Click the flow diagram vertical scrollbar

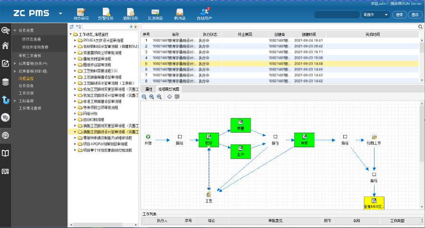point(422,155)
